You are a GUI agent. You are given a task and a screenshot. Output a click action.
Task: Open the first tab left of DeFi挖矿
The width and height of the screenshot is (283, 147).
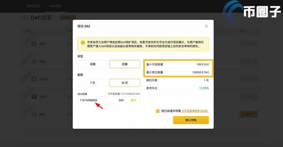33,6
